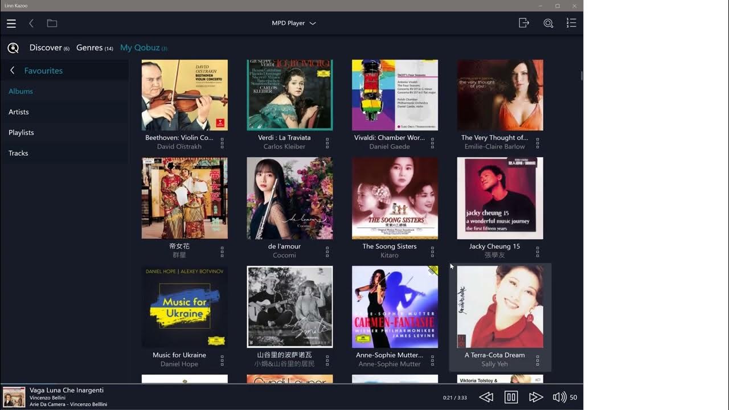The image size is (729, 410).
Task: Open the Verdi La Traviata album cover
Action: [x=290, y=95]
